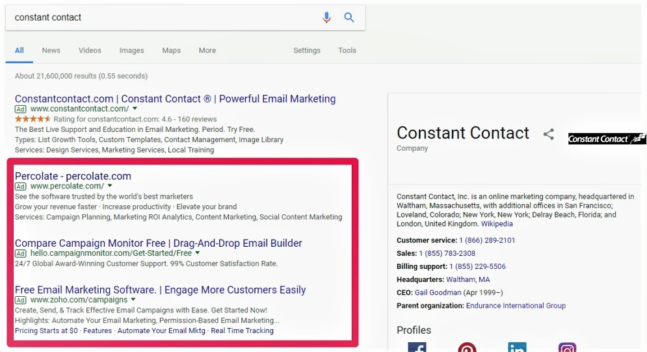Expand the dropdown arrow after www.constantcontact.com/
Viewport: 647px width, 352px height.
pyautogui.click(x=135, y=109)
